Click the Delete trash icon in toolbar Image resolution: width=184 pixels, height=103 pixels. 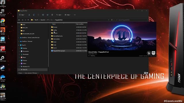(52, 15)
